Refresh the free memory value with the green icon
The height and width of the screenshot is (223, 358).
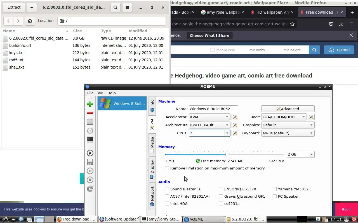(x=198, y=161)
